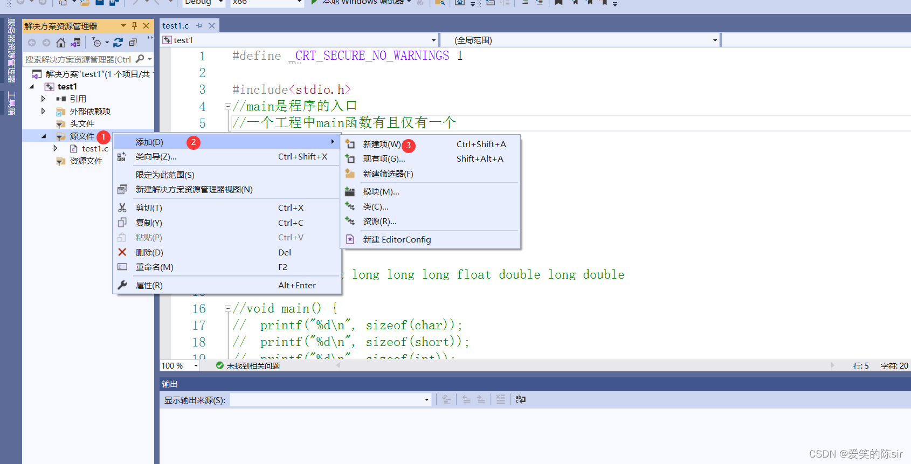Select 新建项(W) in the submenu
The width and height of the screenshot is (911, 464).
click(430, 144)
